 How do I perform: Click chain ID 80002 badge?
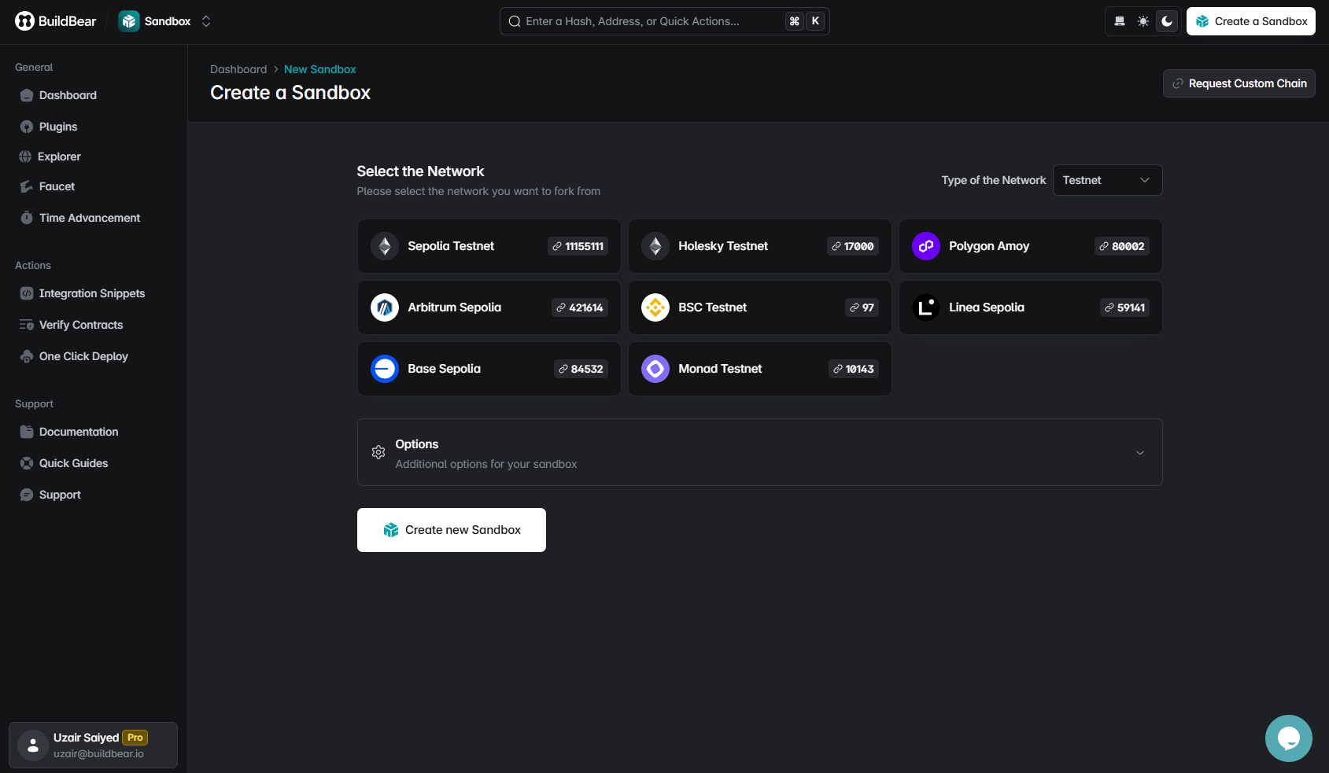(1121, 246)
